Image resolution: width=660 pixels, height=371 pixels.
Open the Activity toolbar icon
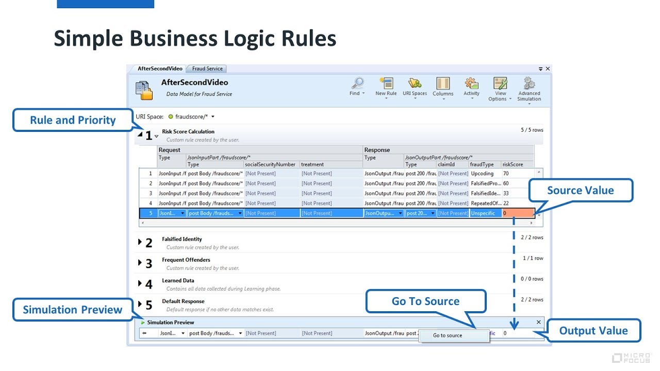(x=471, y=83)
